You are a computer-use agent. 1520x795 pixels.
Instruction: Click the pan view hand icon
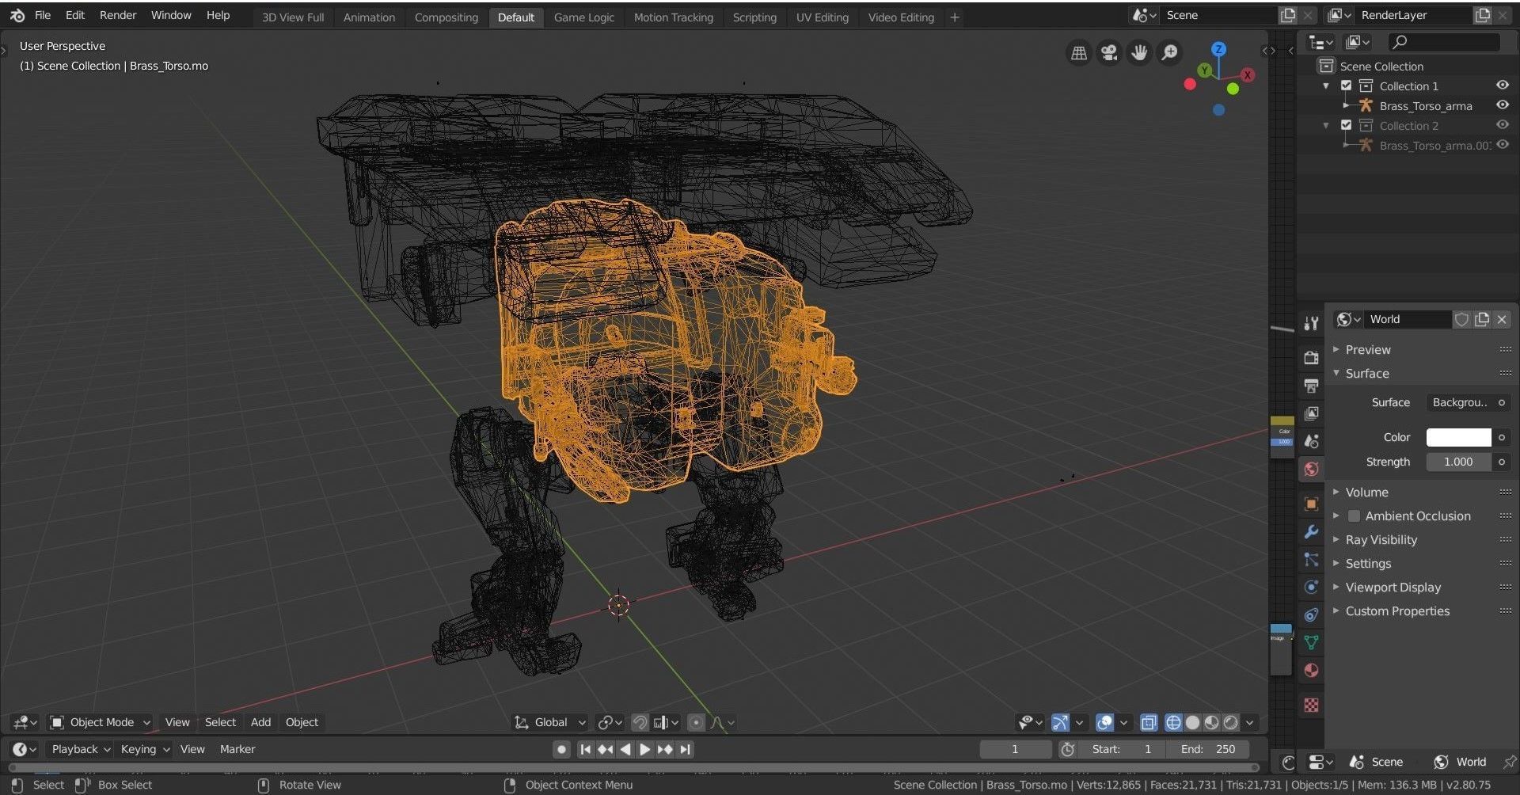(1139, 53)
